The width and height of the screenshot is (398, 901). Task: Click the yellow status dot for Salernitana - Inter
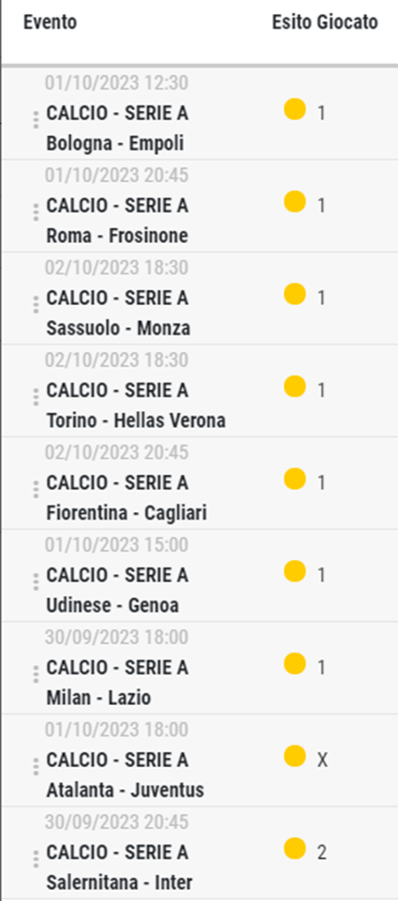(295, 847)
